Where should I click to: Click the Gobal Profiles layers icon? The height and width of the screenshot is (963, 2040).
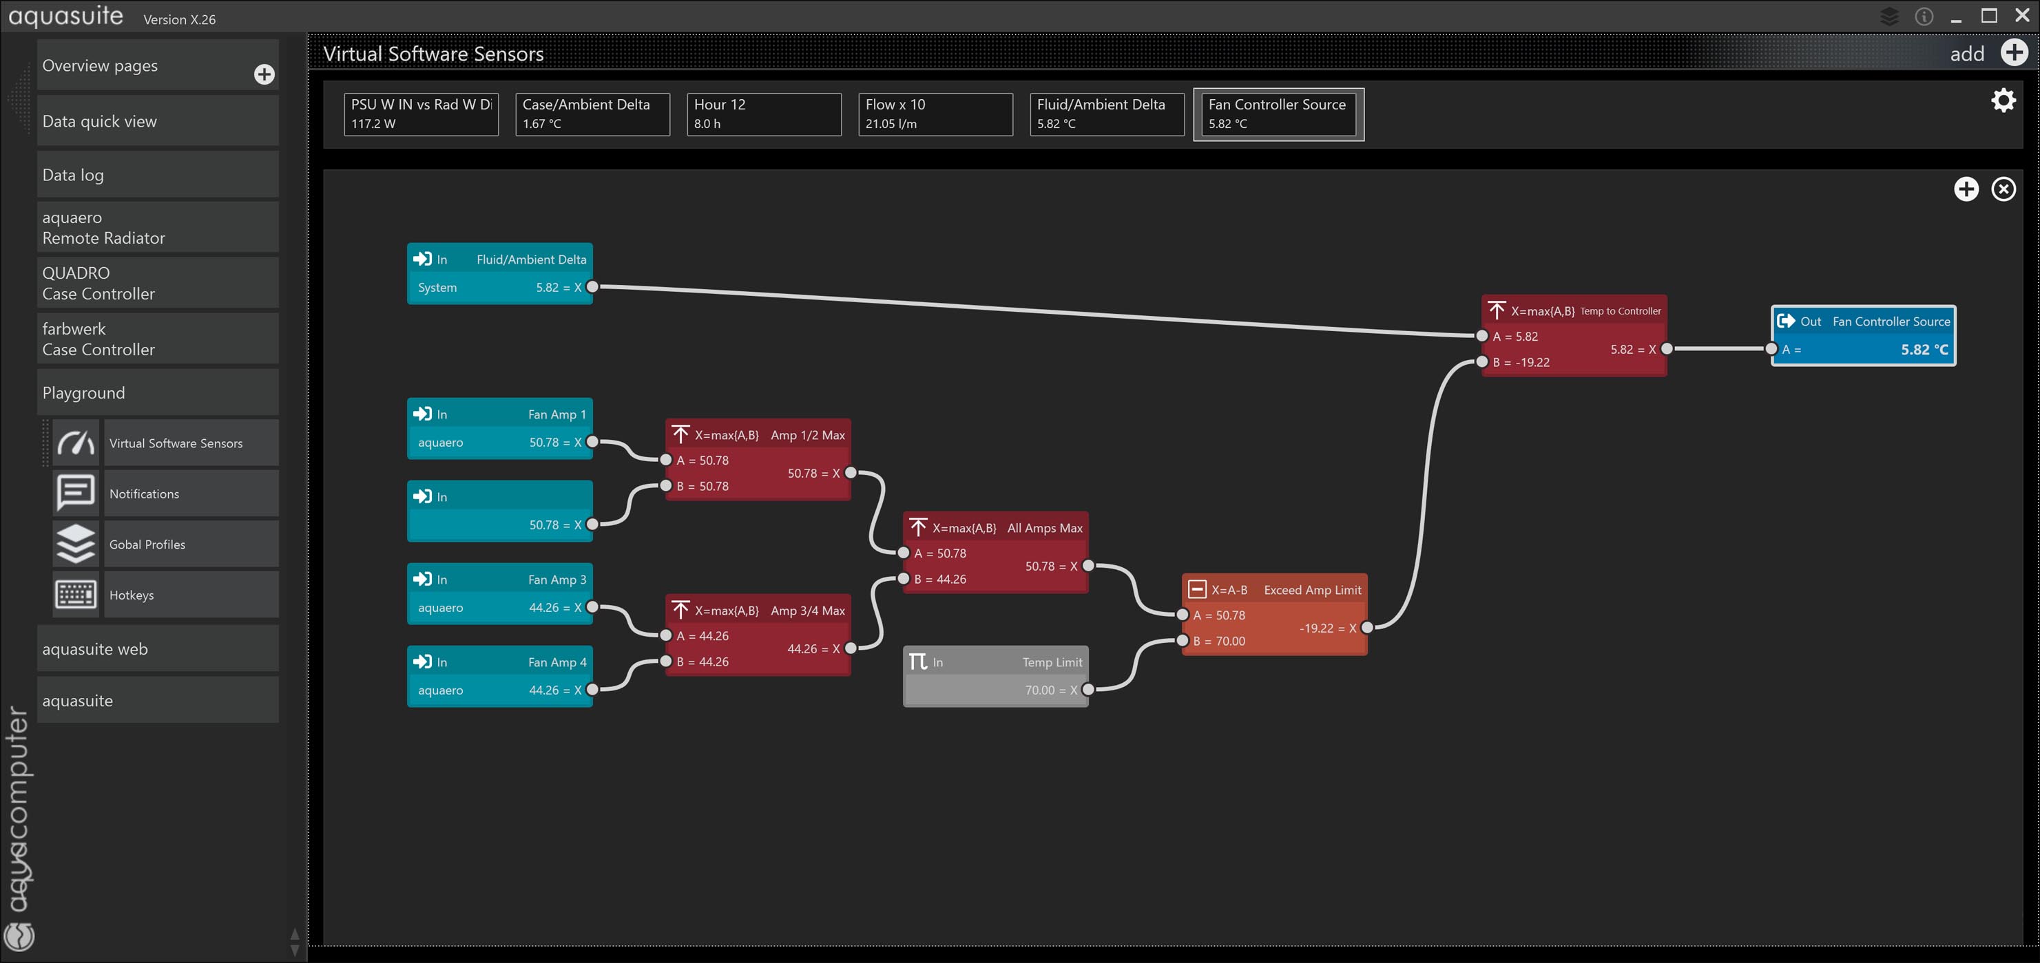pos(76,544)
